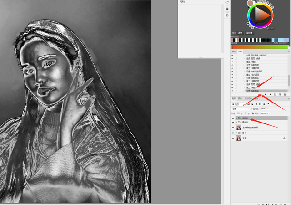The width and height of the screenshot is (291, 205).
Task: Expand the 设置 当前调整图层 action step
Action: [244, 72]
